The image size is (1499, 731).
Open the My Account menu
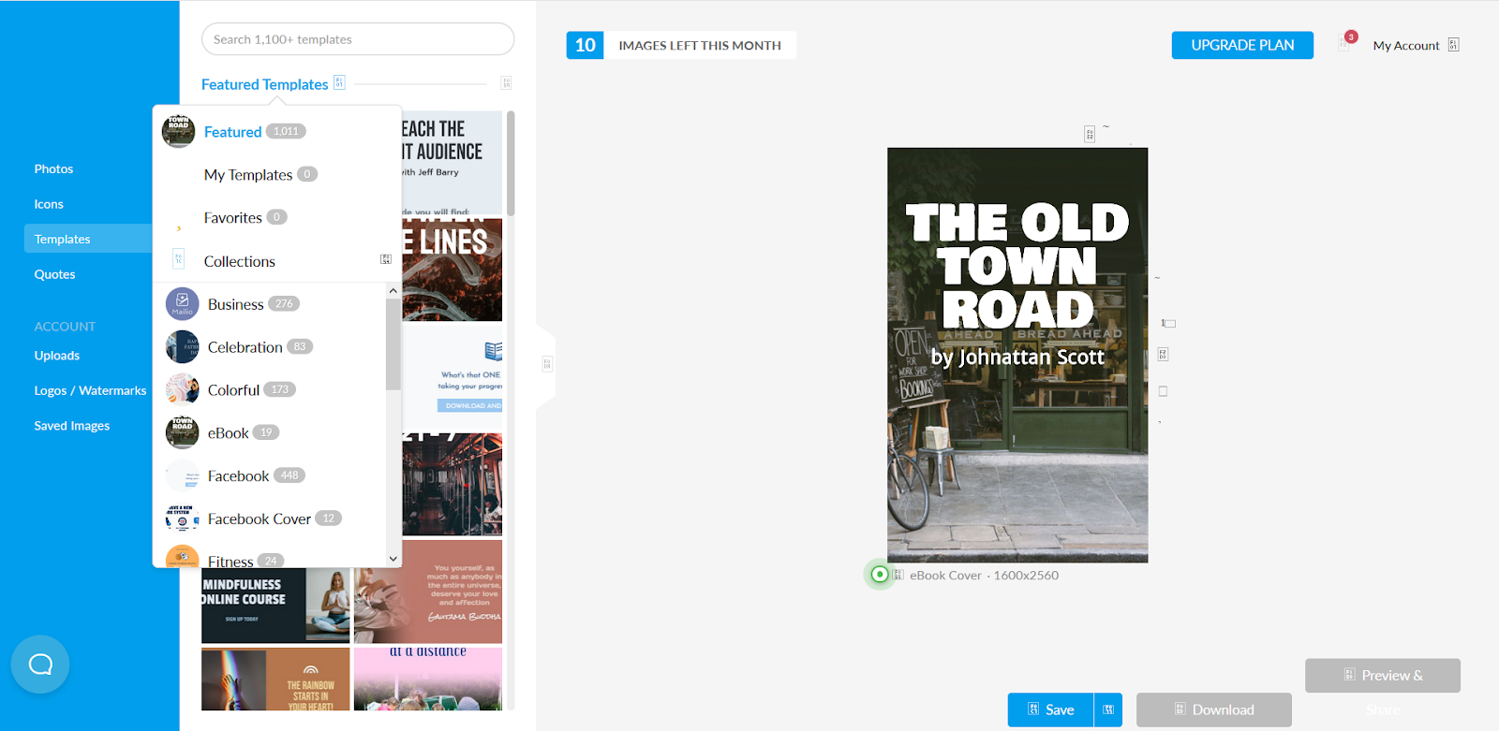[x=1415, y=45]
